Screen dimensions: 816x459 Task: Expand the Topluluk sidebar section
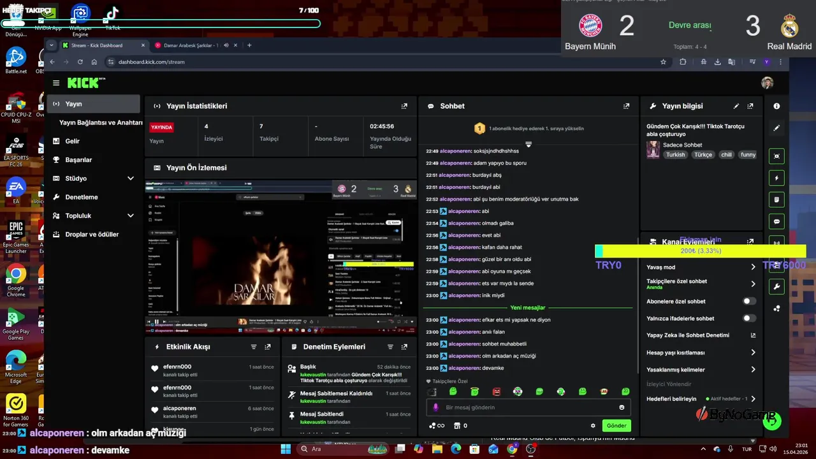131,216
